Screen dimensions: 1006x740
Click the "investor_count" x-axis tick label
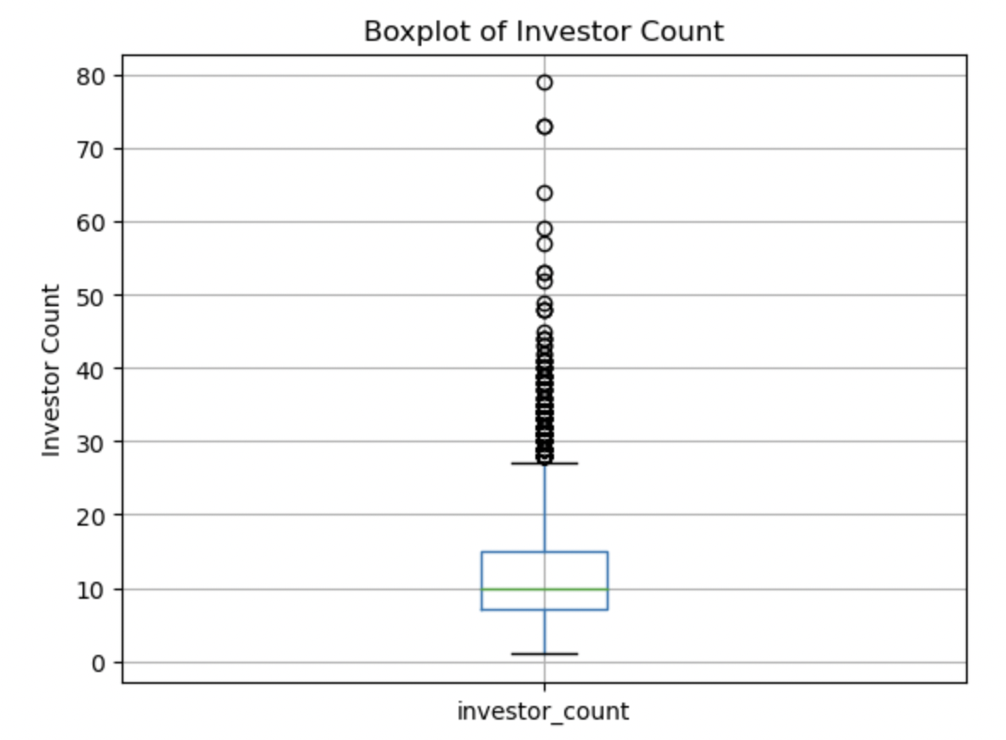543,711
